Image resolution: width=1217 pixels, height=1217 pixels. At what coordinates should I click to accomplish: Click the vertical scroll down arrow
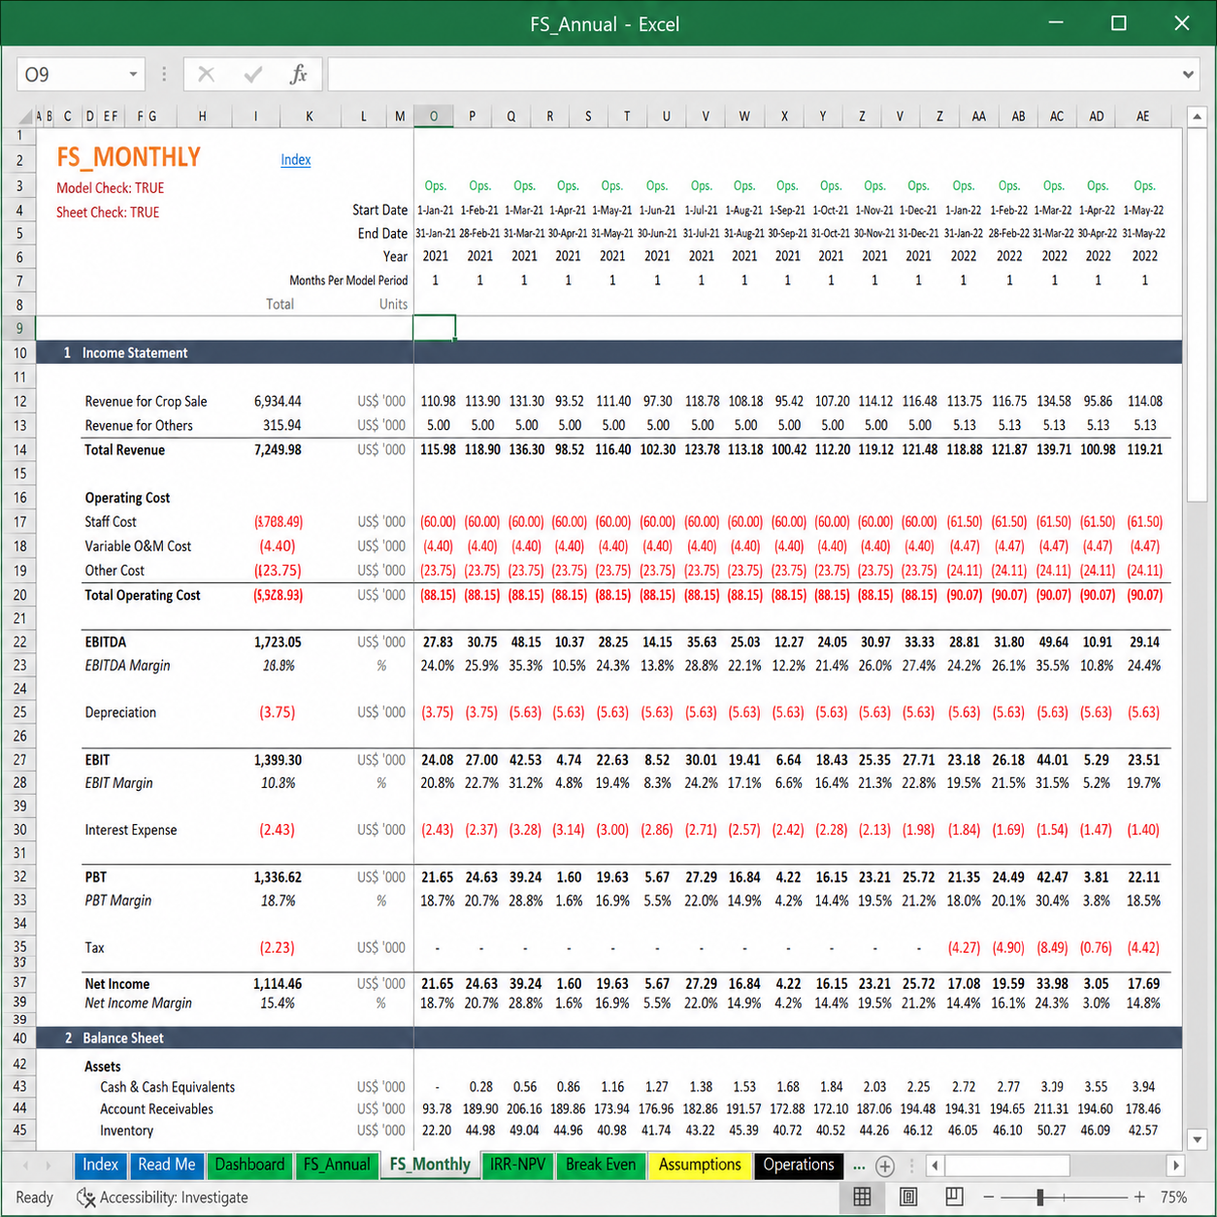[x=1198, y=1138]
